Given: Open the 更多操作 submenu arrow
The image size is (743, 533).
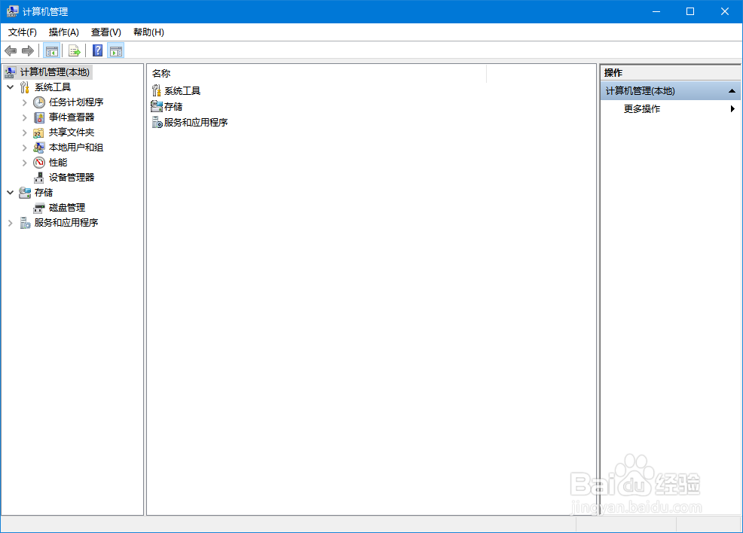Looking at the screenshot, I should click(x=732, y=109).
